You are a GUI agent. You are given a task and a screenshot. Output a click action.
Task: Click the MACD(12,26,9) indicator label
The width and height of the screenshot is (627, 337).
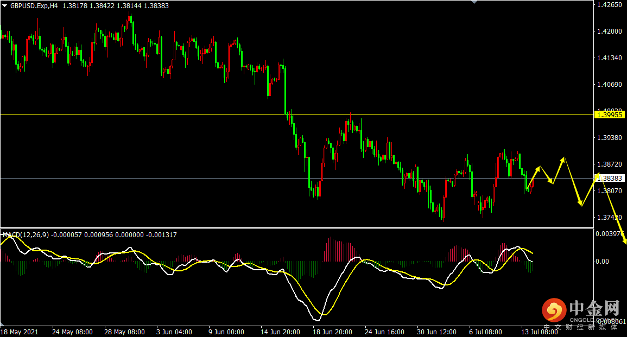click(x=26, y=235)
